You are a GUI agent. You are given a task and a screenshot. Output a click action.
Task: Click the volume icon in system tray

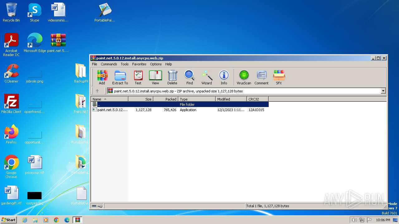pyautogui.click(x=354, y=220)
